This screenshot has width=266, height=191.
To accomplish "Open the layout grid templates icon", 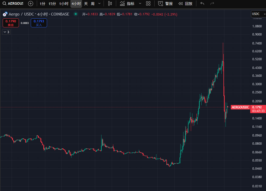I will [x=148, y=4].
